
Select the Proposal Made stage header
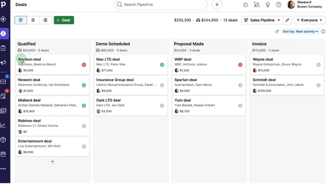[189, 44]
